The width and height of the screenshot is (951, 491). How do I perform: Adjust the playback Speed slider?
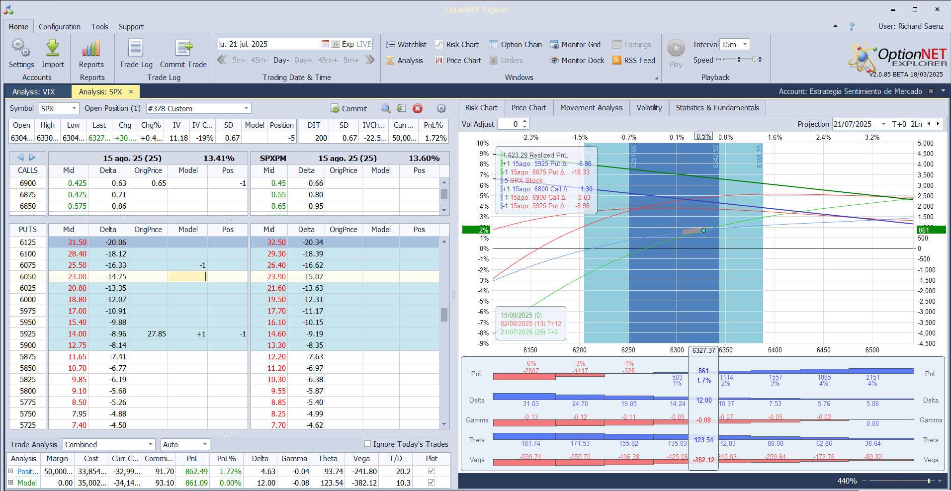click(x=739, y=60)
